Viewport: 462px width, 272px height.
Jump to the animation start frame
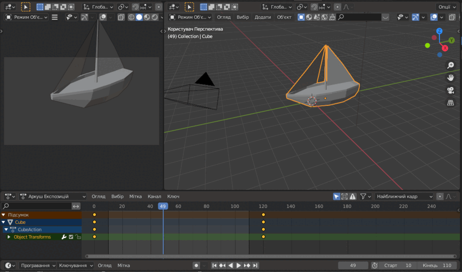(214, 266)
